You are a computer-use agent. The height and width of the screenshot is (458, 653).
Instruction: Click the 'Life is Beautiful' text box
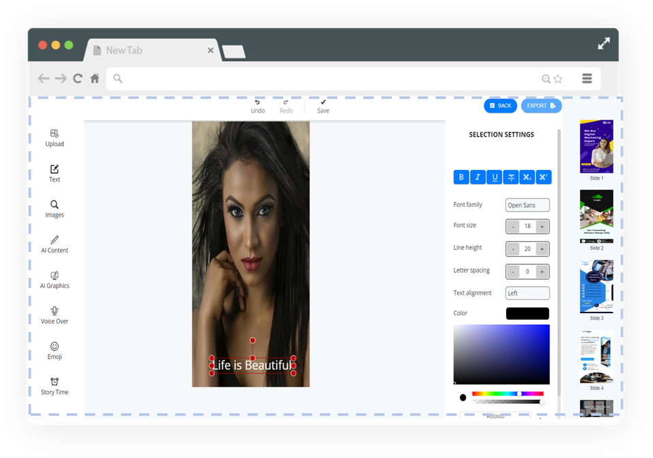[252, 365]
